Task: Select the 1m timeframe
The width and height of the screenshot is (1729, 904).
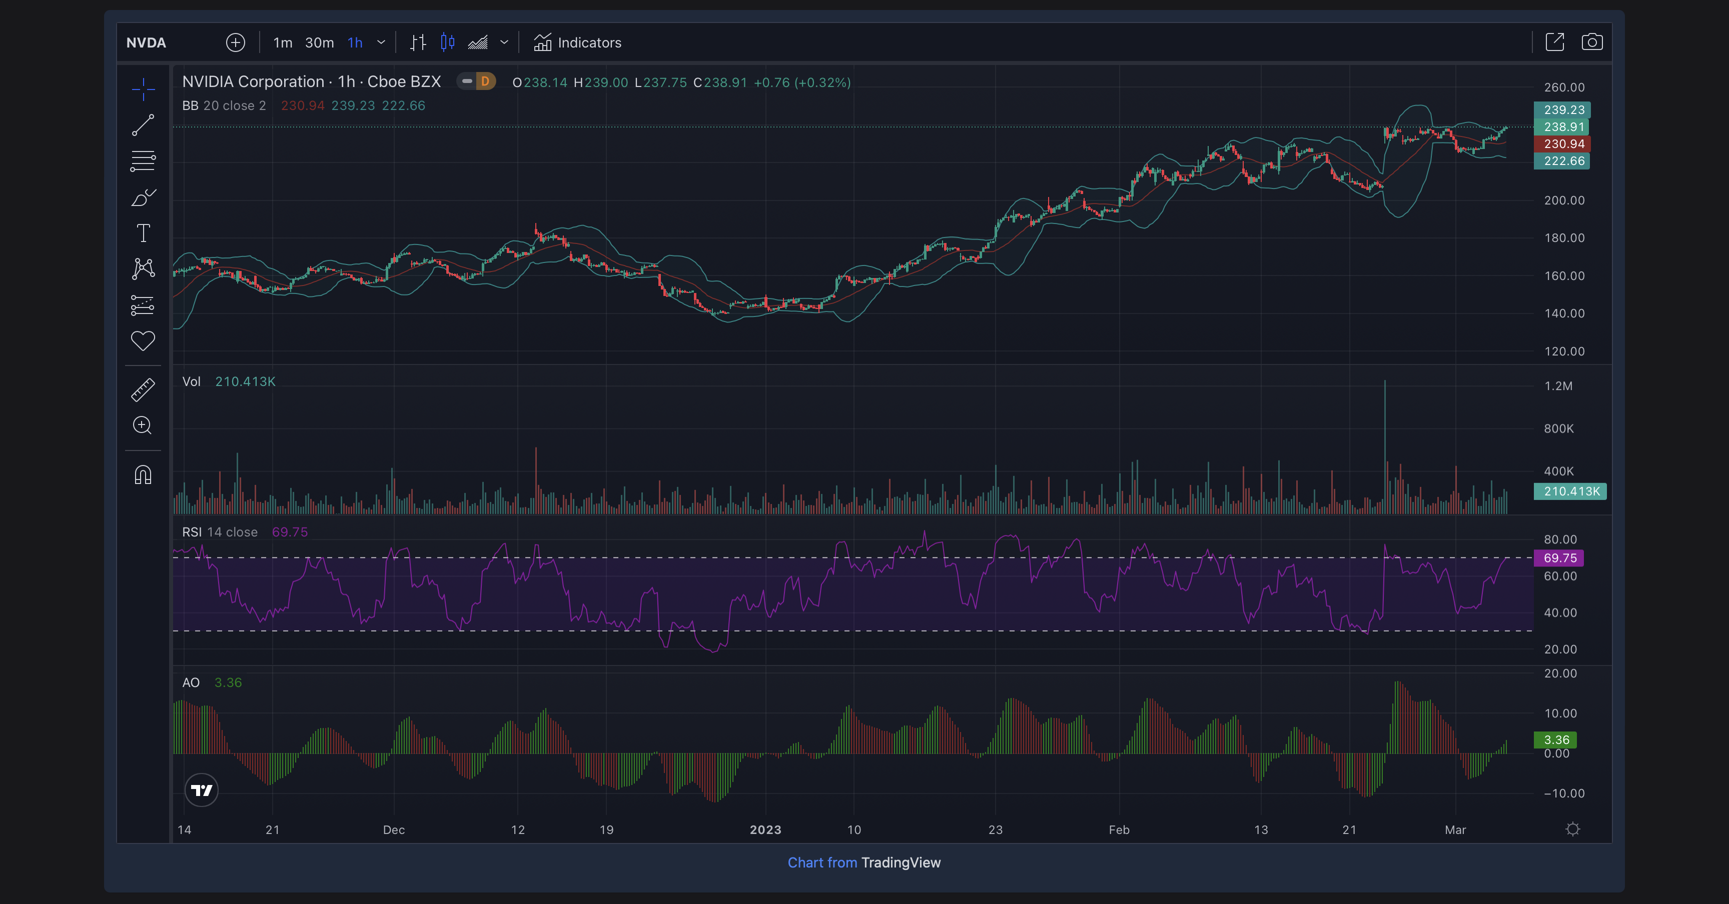Action: [283, 43]
